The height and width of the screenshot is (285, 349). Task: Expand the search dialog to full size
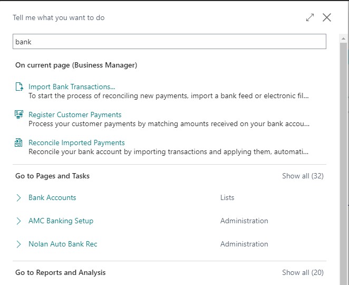click(310, 17)
